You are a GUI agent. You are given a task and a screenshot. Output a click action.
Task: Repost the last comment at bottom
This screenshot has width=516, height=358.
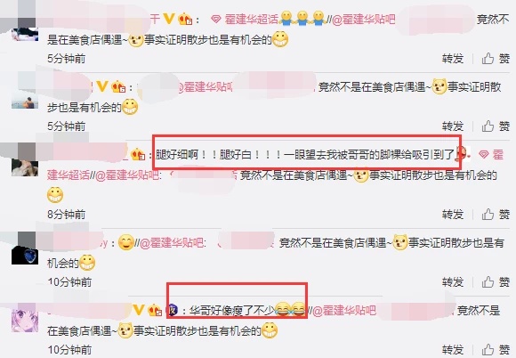click(453, 350)
